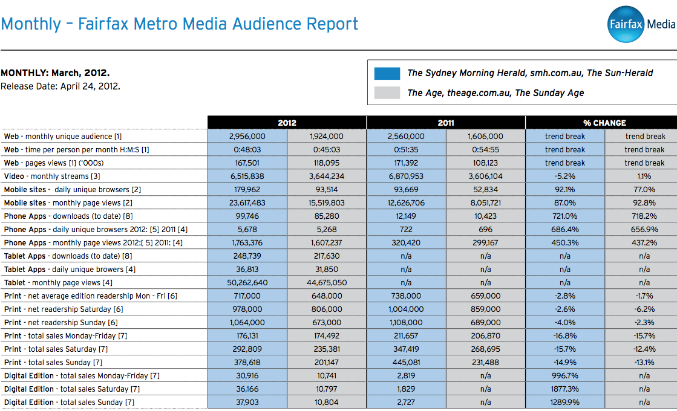Click percent change 721.0%
This screenshot has height=411, width=677.
(564, 216)
